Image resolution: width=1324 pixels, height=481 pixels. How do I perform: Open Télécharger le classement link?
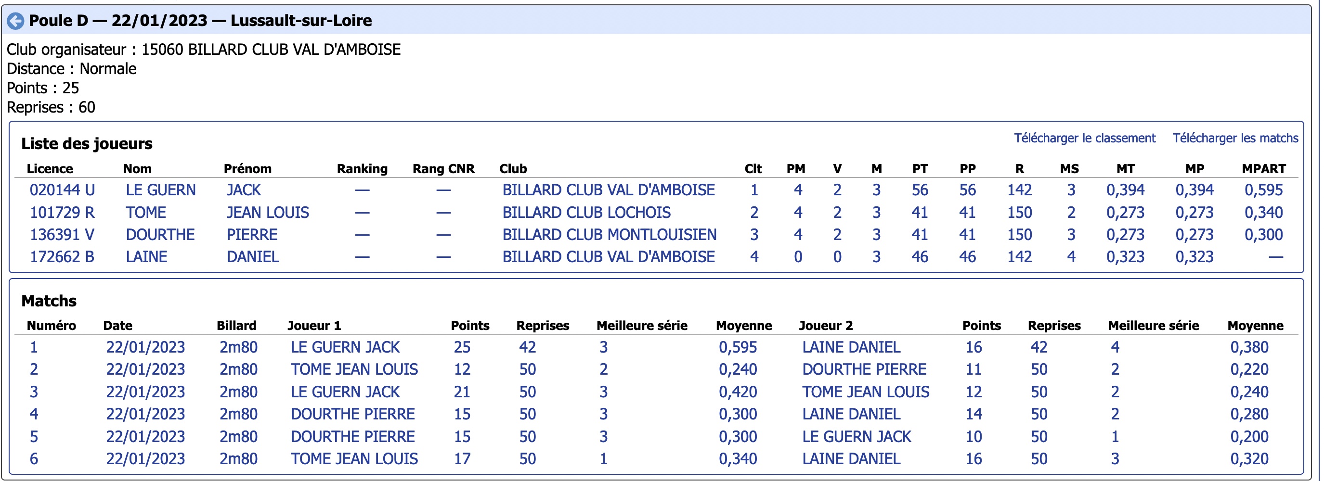1085,138
